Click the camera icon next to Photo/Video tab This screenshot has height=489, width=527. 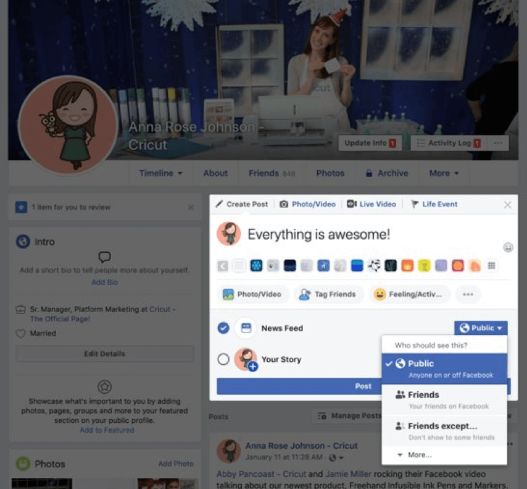[x=284, y=204]
